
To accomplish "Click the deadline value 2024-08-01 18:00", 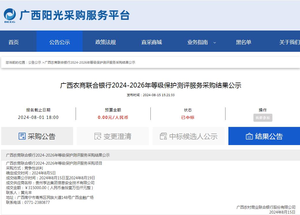I will tap(38, 117).
